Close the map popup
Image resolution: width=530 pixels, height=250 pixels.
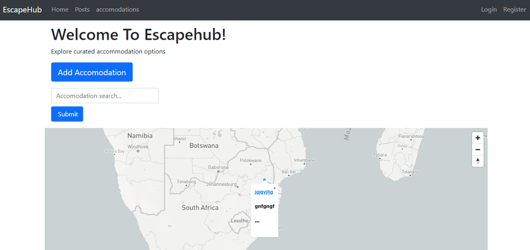pos(275,188)
